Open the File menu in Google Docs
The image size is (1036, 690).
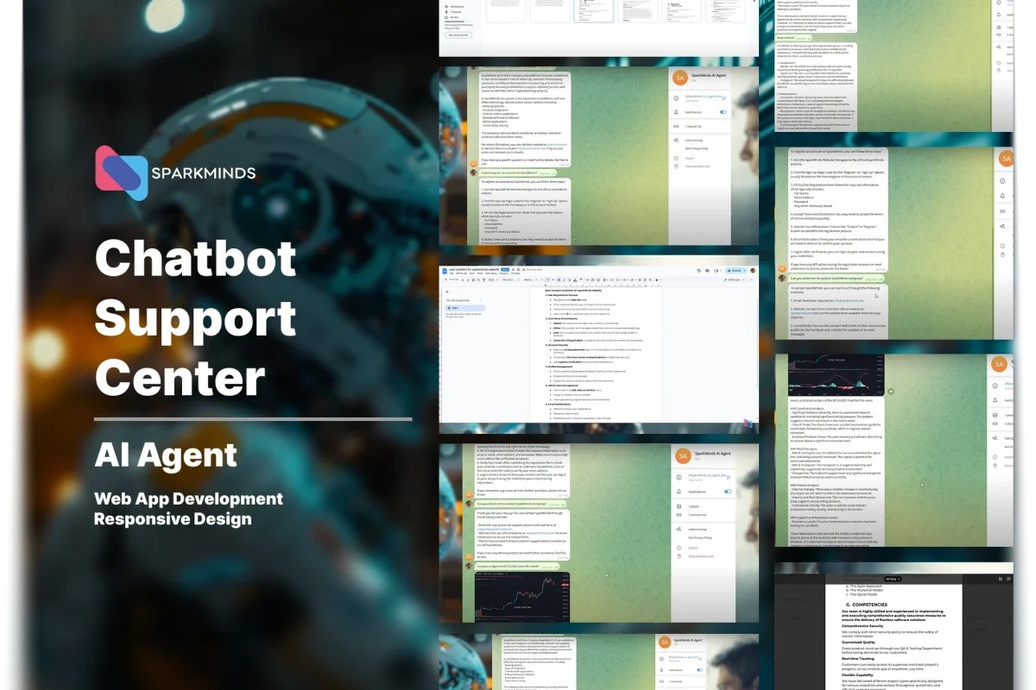click(452, 273)
